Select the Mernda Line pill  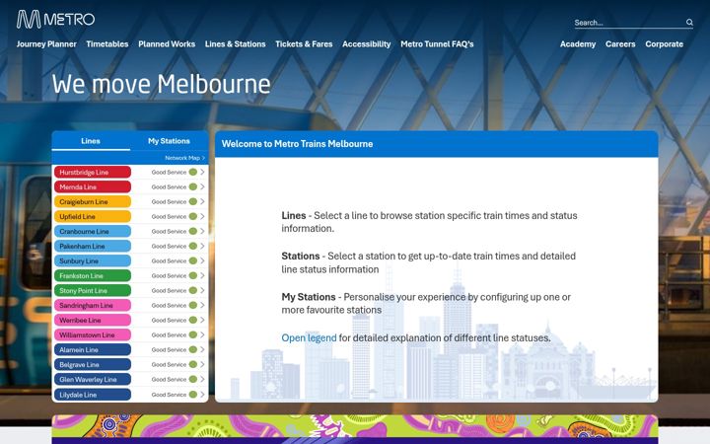point(93,186)
